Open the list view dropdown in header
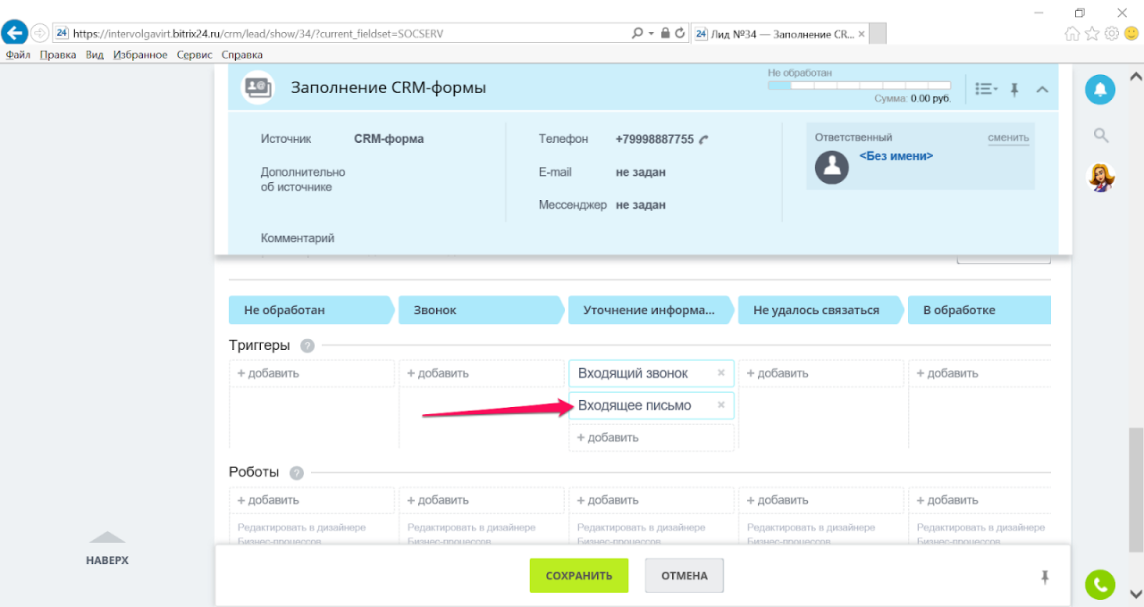 [987, 89]
